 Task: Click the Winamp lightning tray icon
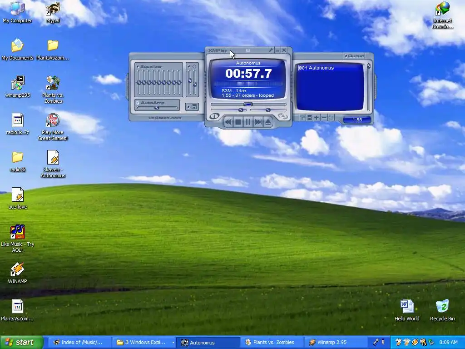[x=415, y=343]
